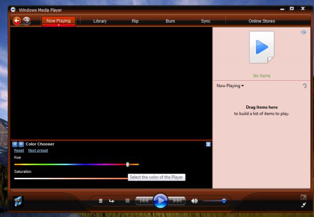The height and width of the screenshot is (217, 314).
Task: Click the volume slider handle
Action: click(224, 201)
